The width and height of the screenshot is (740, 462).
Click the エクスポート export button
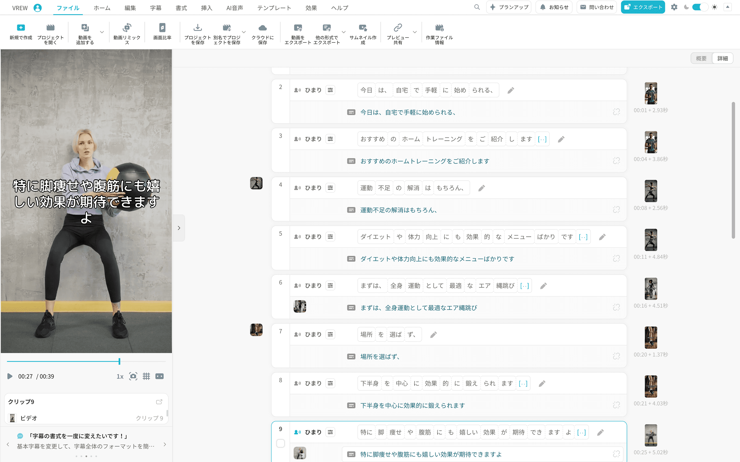pyautogui.click(x=643, y=7)
